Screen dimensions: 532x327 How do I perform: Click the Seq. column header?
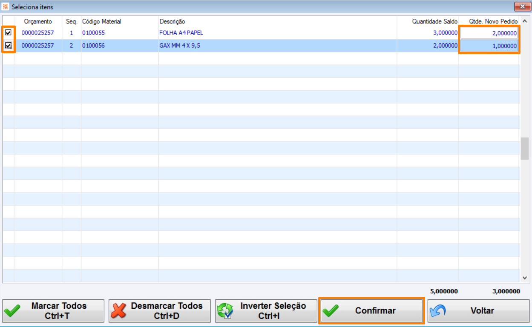[72, 21]
